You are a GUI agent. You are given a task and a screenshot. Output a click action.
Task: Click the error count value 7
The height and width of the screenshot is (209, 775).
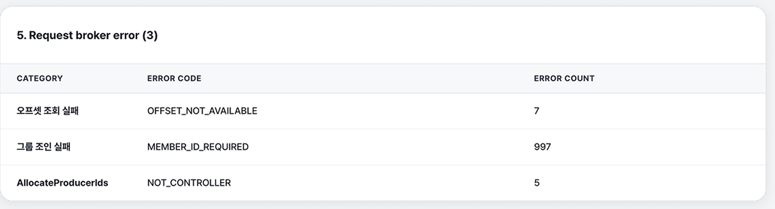tap(536, 111)
